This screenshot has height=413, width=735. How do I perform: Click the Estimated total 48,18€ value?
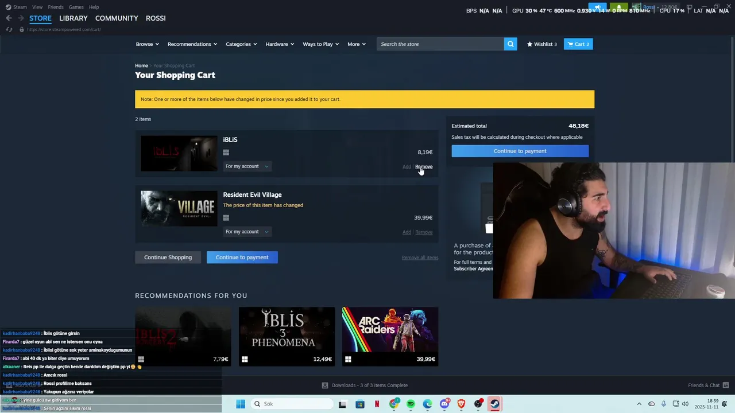point(578,126)
